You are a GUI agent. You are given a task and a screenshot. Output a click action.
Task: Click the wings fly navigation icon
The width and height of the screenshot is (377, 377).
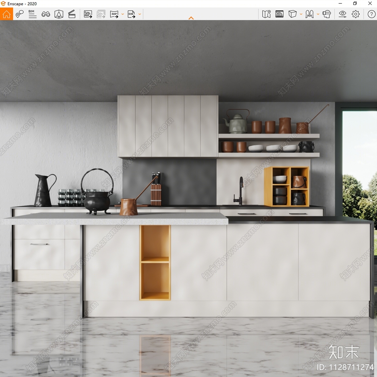[x=310, y=14]
